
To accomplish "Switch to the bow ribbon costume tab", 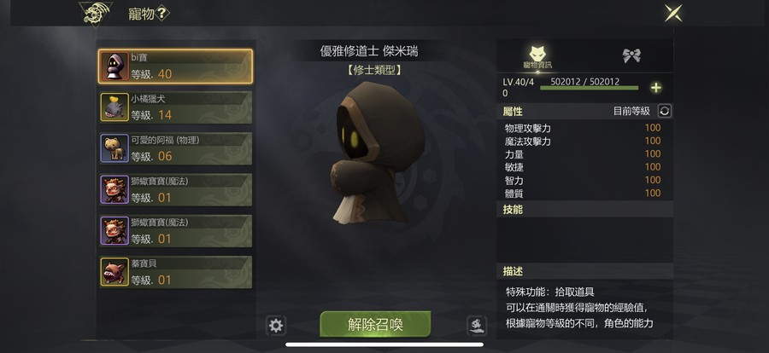I will coord(631,55).
